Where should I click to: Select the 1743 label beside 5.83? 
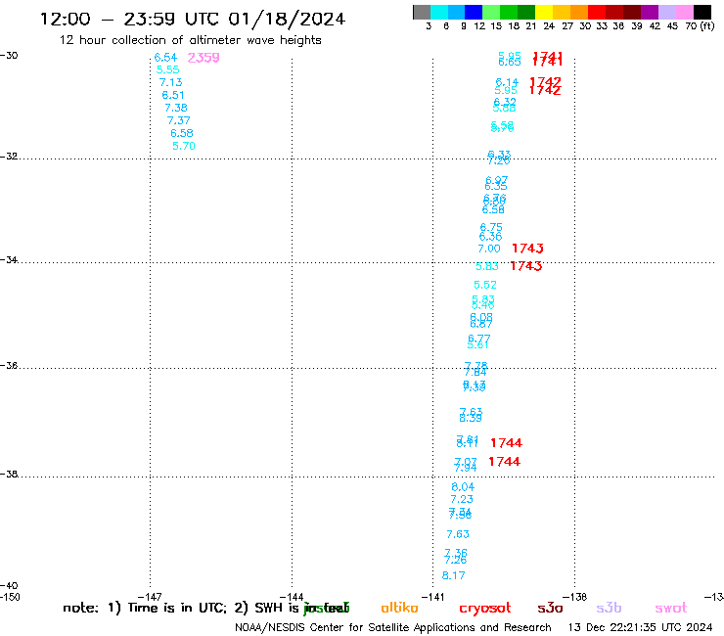click(526, 266)
